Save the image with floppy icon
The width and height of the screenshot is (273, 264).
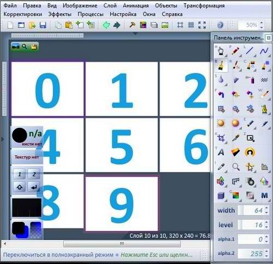coord(43,25)
